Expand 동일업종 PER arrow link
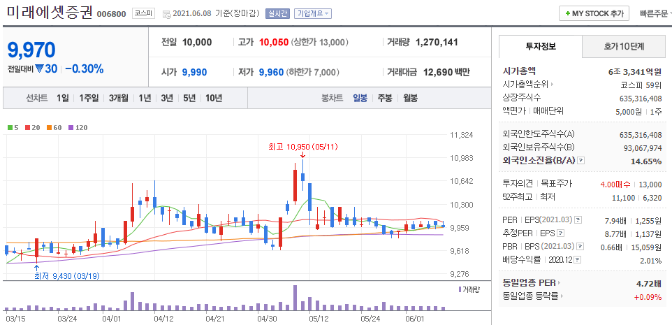672x325 pixels. pos(560,283)
